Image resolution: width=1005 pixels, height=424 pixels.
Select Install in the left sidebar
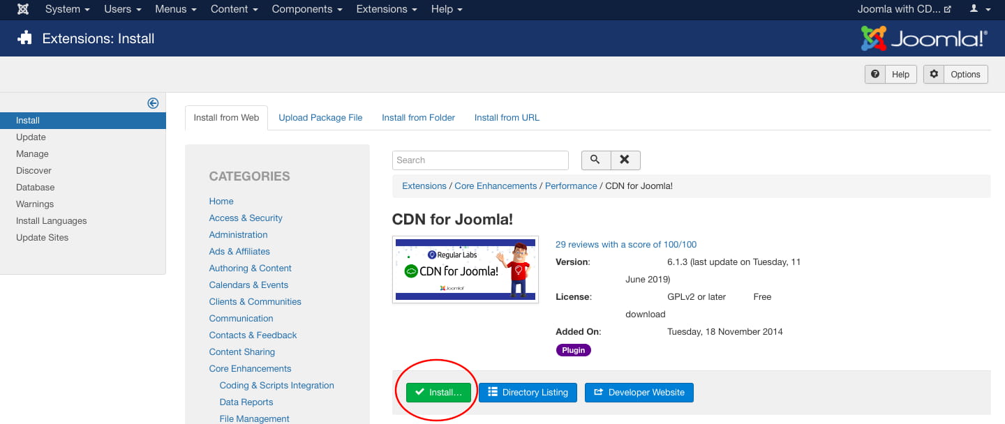click(x=83, y=121)
